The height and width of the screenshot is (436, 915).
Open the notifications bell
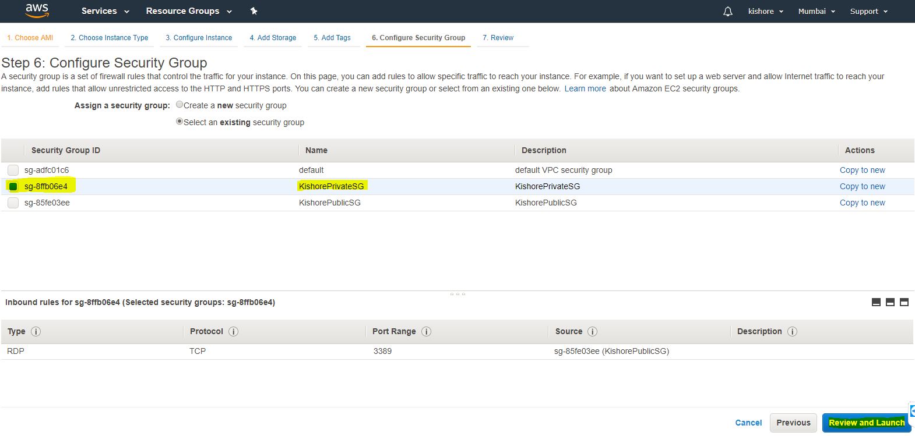point(727,12)
